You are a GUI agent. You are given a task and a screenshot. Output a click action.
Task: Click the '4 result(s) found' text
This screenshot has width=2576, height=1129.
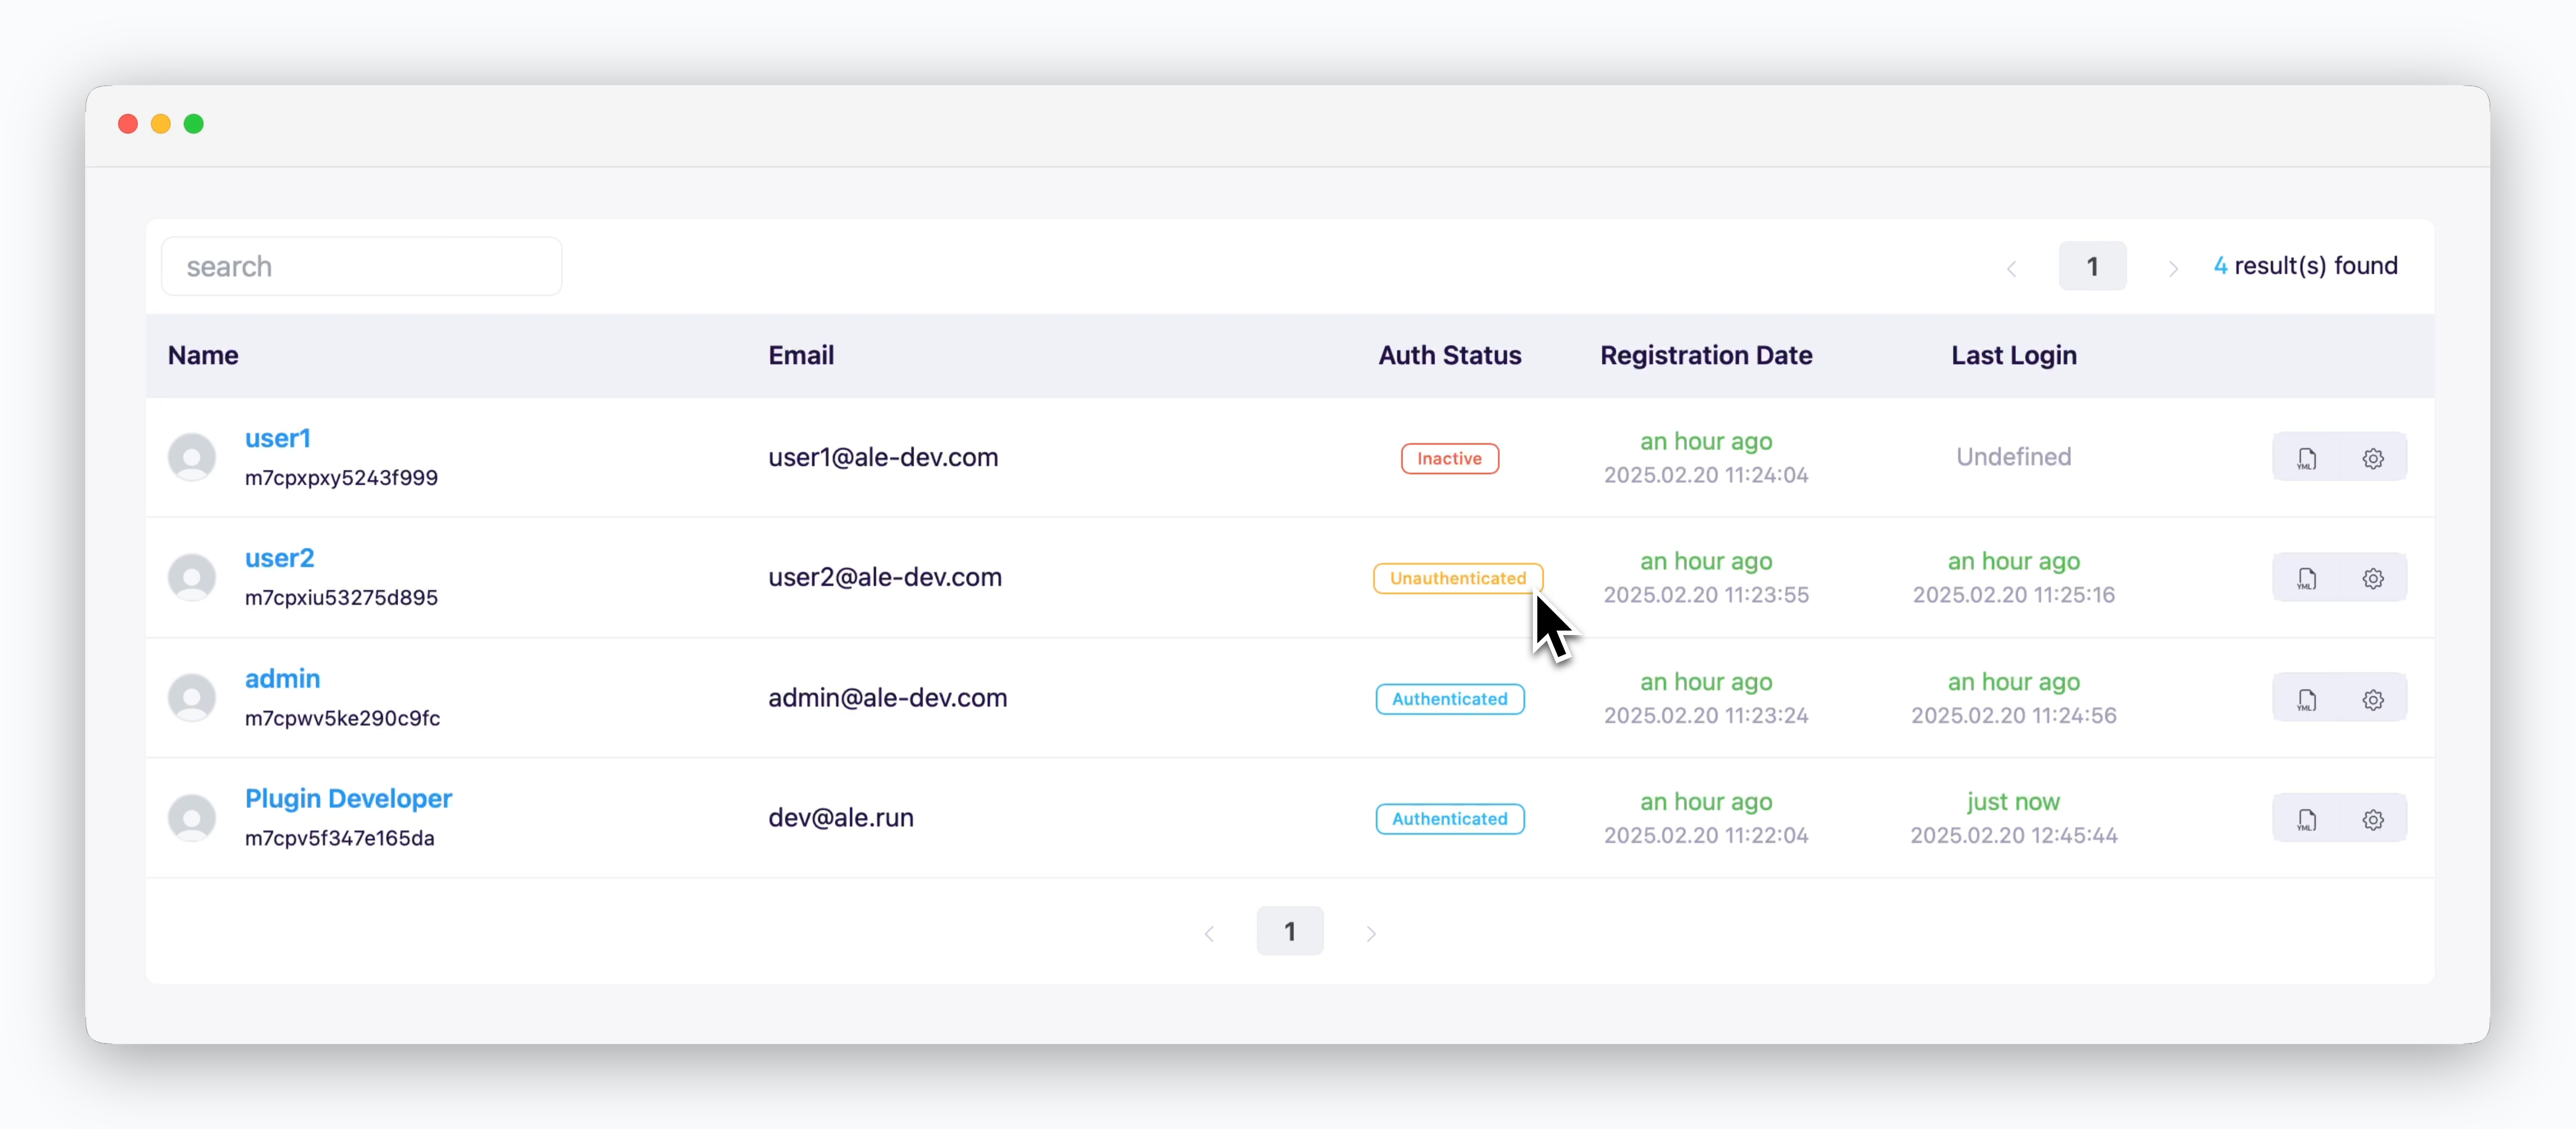[x=2305, y=266]
